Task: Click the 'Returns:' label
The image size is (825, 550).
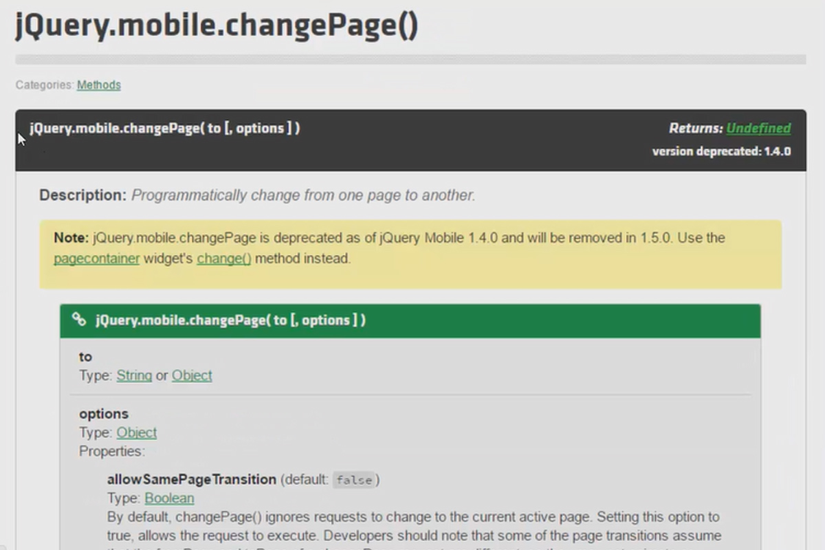Action: pos(696,128)
